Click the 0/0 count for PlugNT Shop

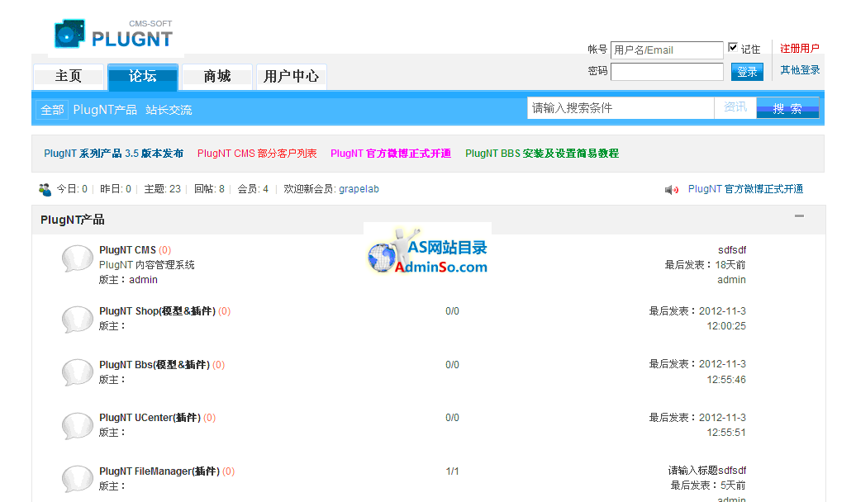pos(452,311)
